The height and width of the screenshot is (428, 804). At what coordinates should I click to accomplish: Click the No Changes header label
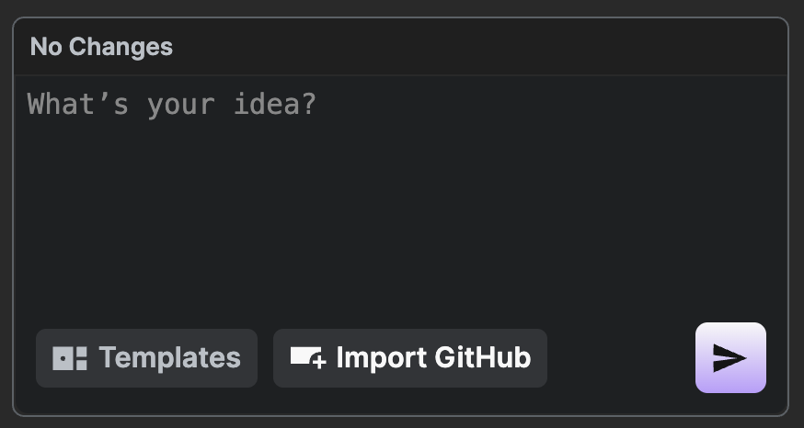click(101, 47)
